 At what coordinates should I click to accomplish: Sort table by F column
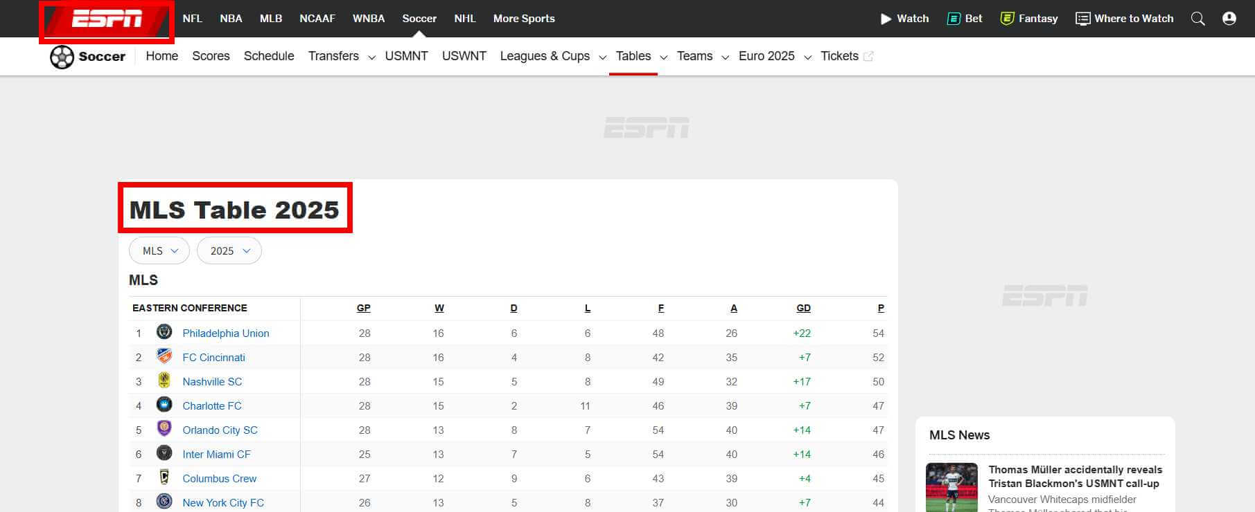click(661, 308)
